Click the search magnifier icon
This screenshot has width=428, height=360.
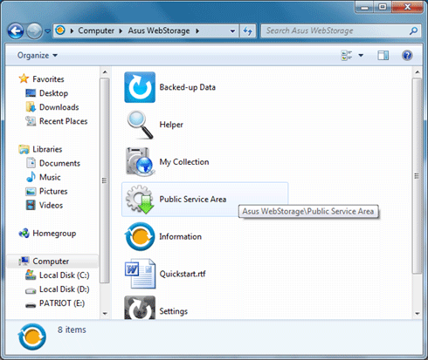coord(413,31)
